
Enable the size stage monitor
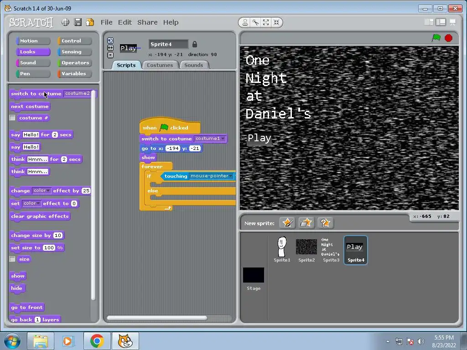tap(12, 259)
